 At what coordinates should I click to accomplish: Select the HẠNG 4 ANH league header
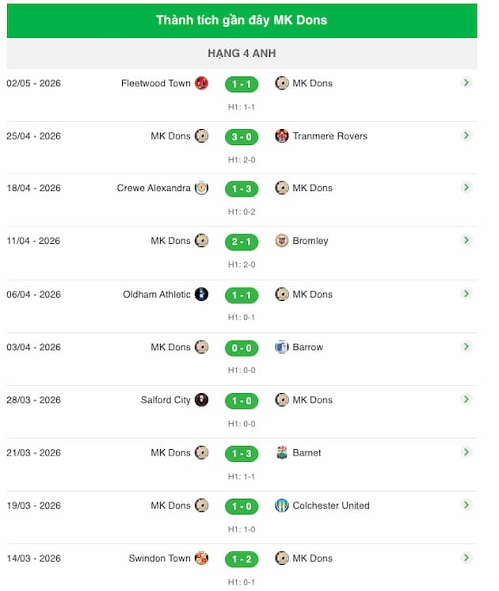[x=242, y=53]
